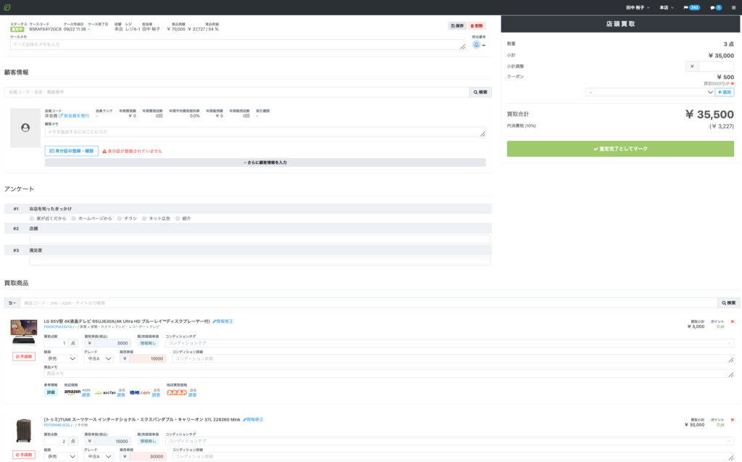Open 身分証の登録・確認 ID registration
Image resolution: width=742 pixels, height=462 pixels.
click(72, 151)
